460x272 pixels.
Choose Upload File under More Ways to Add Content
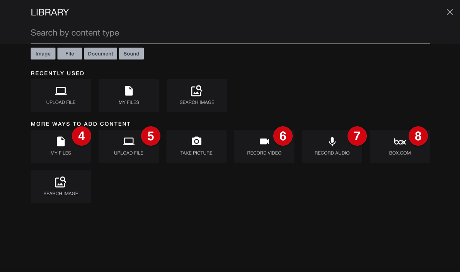coord(128,146)
